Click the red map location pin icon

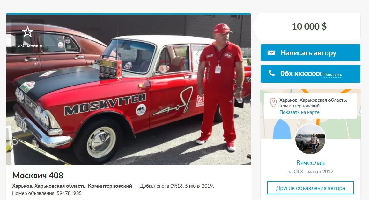[273, 103]
